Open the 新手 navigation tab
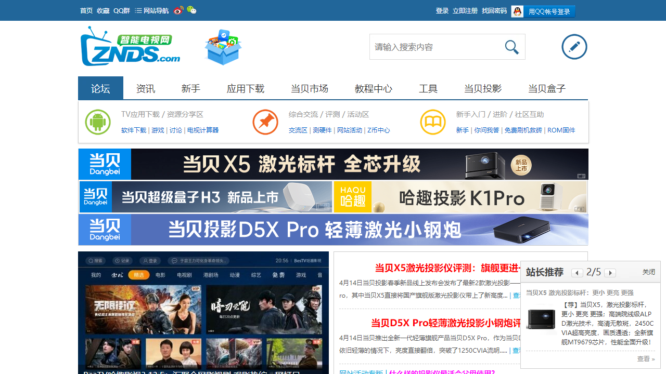Viewport: 666px width, 374px height. pyautogui.click(x=191, y=88)
